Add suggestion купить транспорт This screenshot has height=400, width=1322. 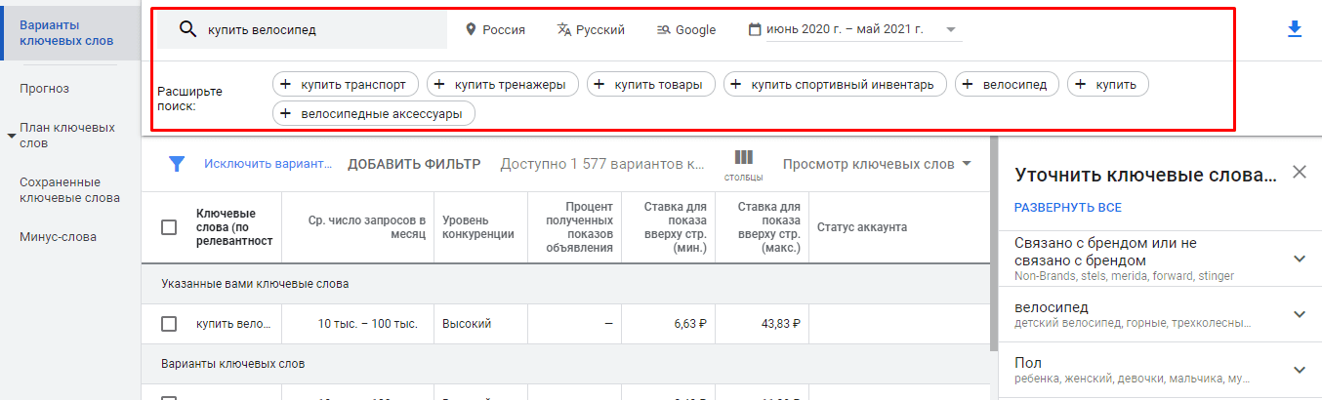pyautogui.click(x=346, y=85)
